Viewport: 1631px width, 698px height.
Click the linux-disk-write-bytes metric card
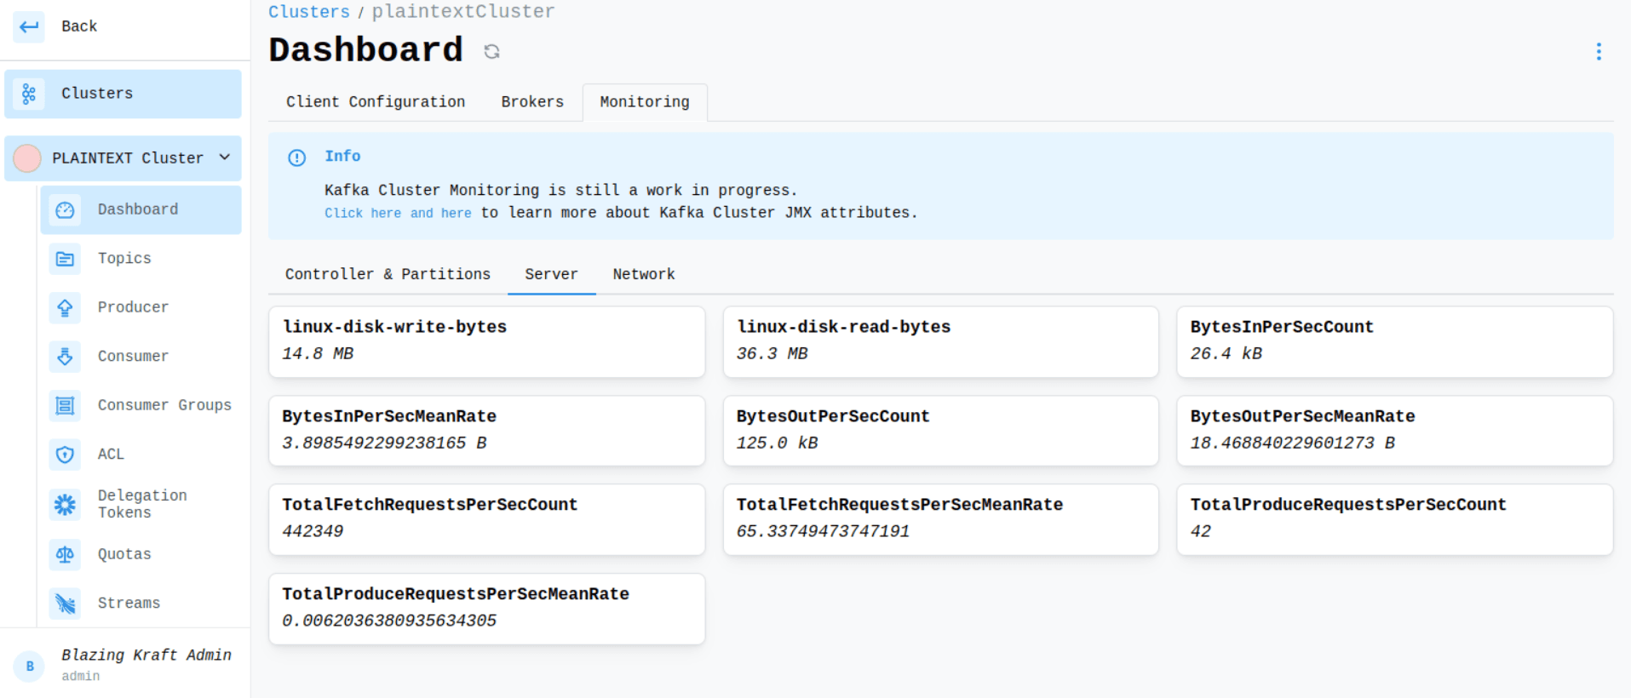487,341
